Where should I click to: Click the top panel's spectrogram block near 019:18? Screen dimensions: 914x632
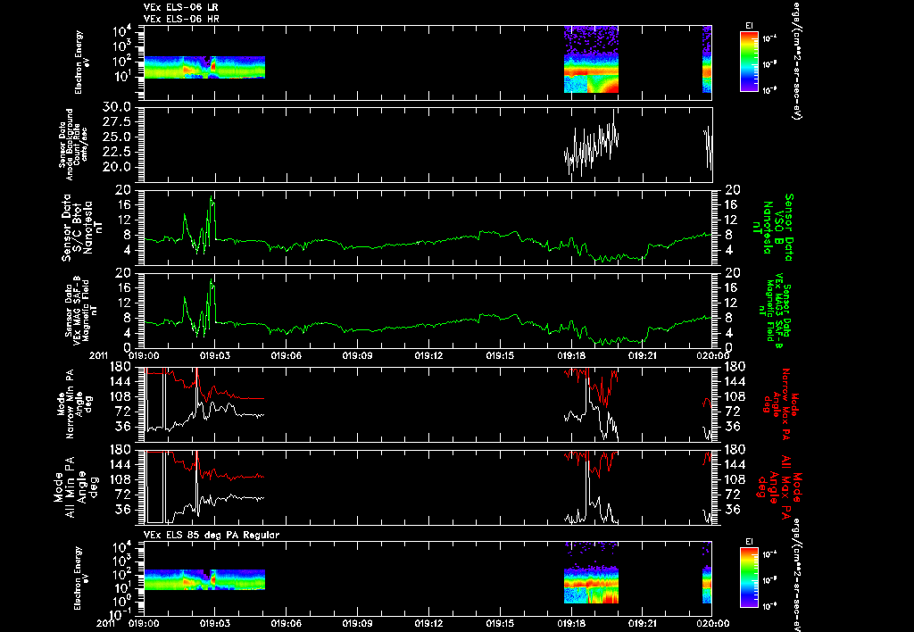tap(591, 59)
